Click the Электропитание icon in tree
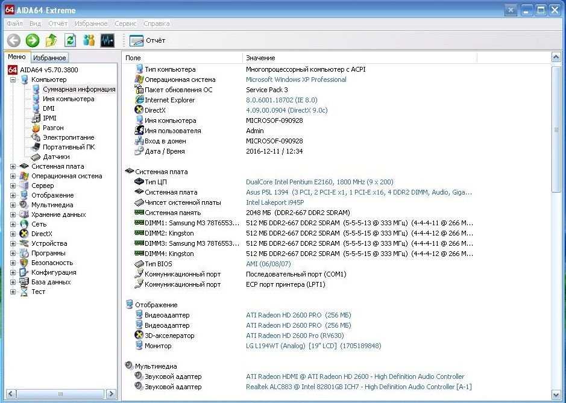Screen dimensions: 566x403 [36, 137]
